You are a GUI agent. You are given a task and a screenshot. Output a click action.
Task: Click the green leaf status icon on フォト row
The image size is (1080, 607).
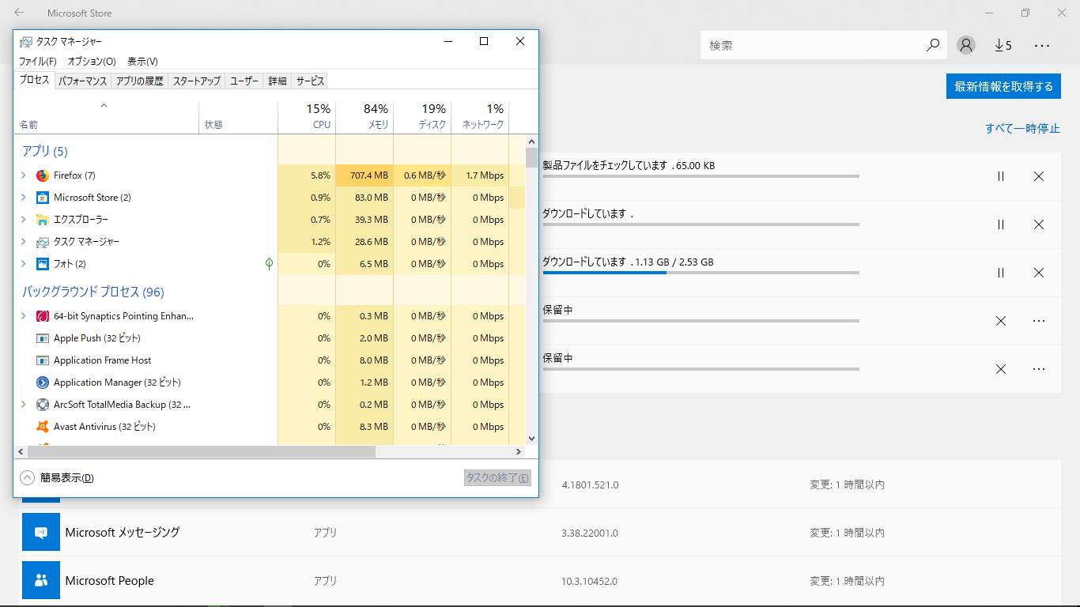(x=269, y=264)
